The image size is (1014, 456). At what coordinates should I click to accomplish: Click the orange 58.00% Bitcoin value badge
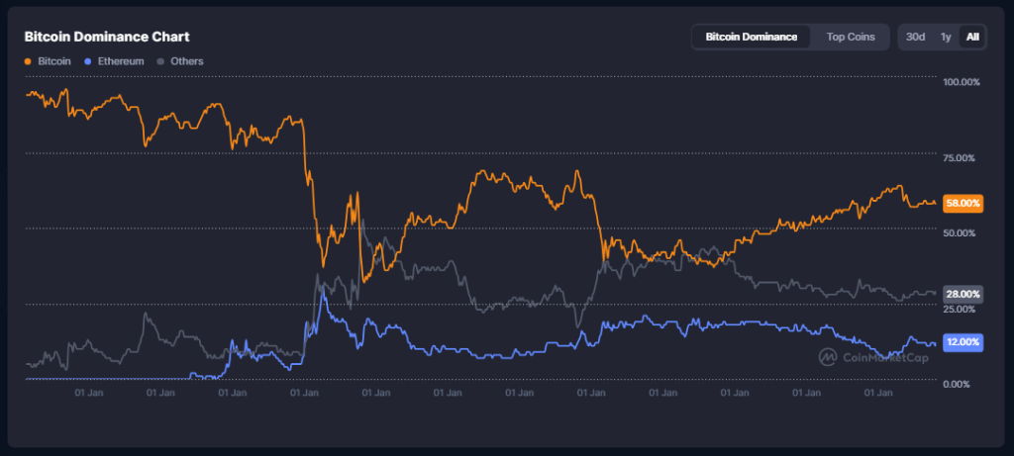click(963, 203)
